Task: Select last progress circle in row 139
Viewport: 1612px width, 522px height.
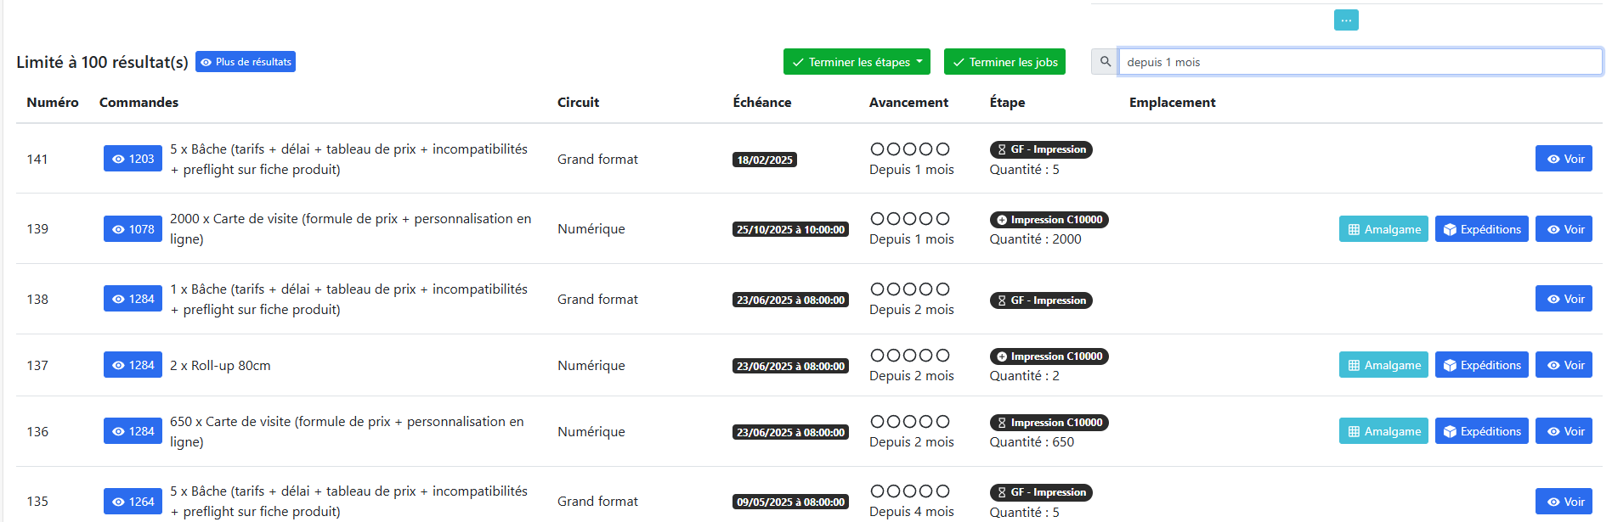Action: coord(942,219)
